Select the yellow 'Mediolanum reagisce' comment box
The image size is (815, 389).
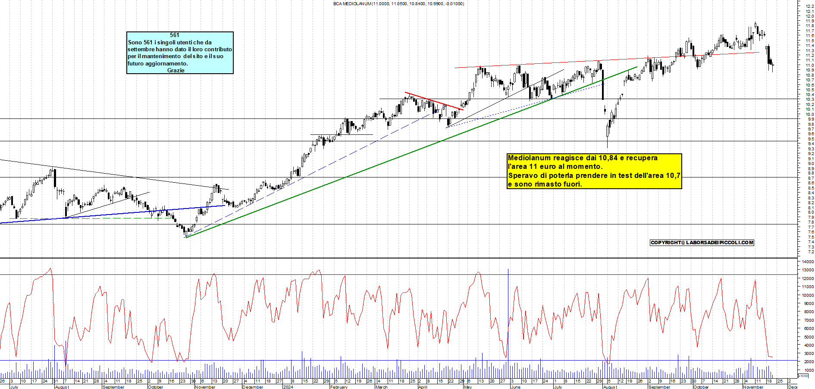594,171
